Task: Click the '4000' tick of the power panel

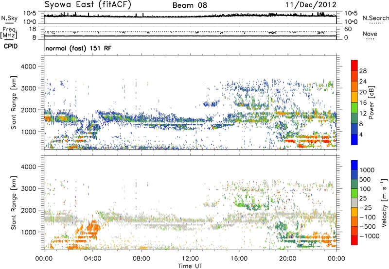Action: pyautogui.click(x=28, y=67)
